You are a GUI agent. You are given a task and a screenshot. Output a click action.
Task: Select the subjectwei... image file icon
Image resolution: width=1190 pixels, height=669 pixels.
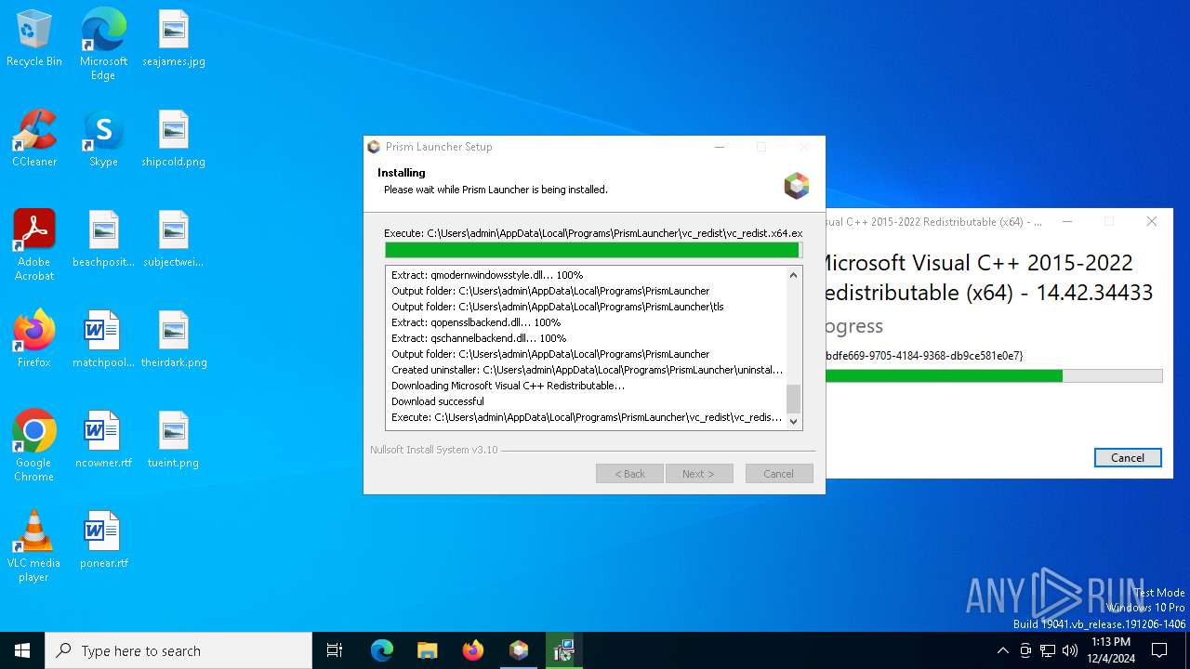pos(174,239)
